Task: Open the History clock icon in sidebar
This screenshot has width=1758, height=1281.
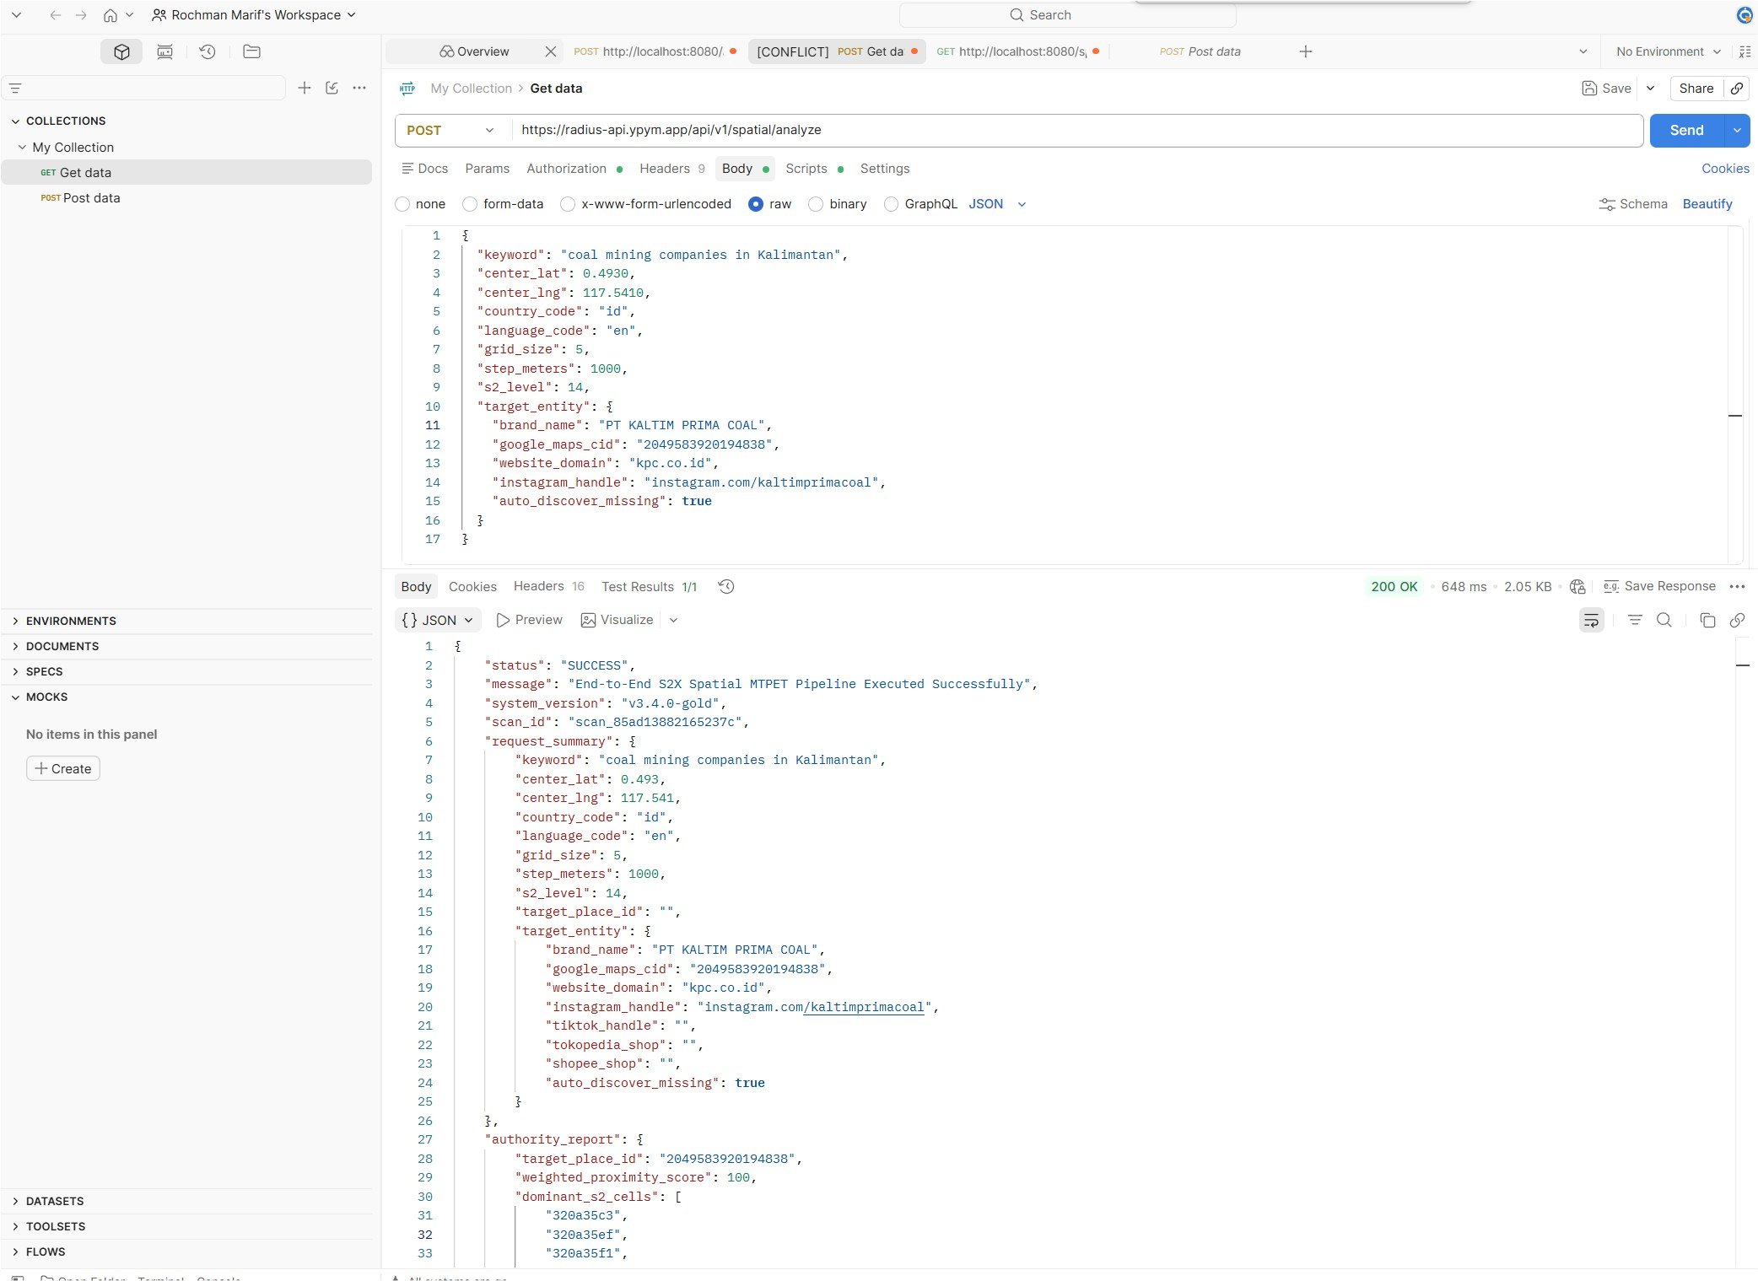Action: point(208,51)
